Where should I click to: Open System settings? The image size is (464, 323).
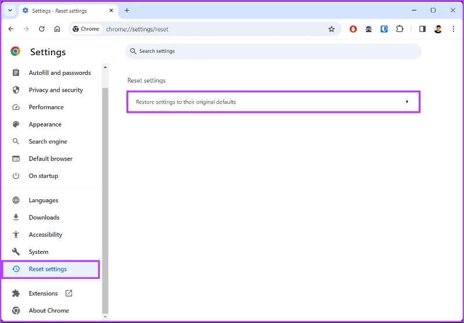(x=51, y=252)
